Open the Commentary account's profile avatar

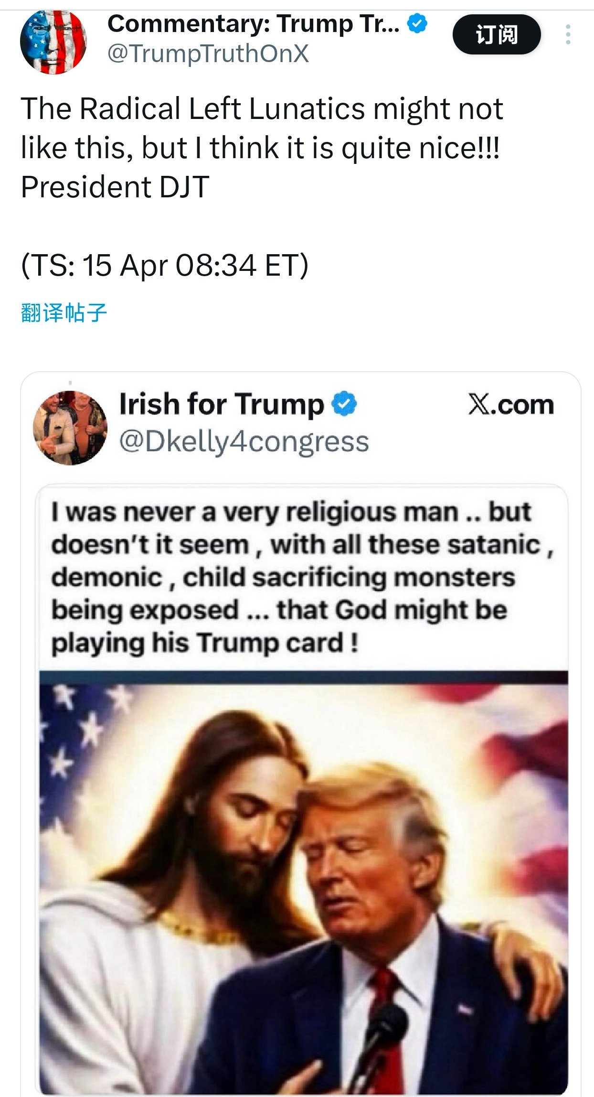(x=53, y=42)
